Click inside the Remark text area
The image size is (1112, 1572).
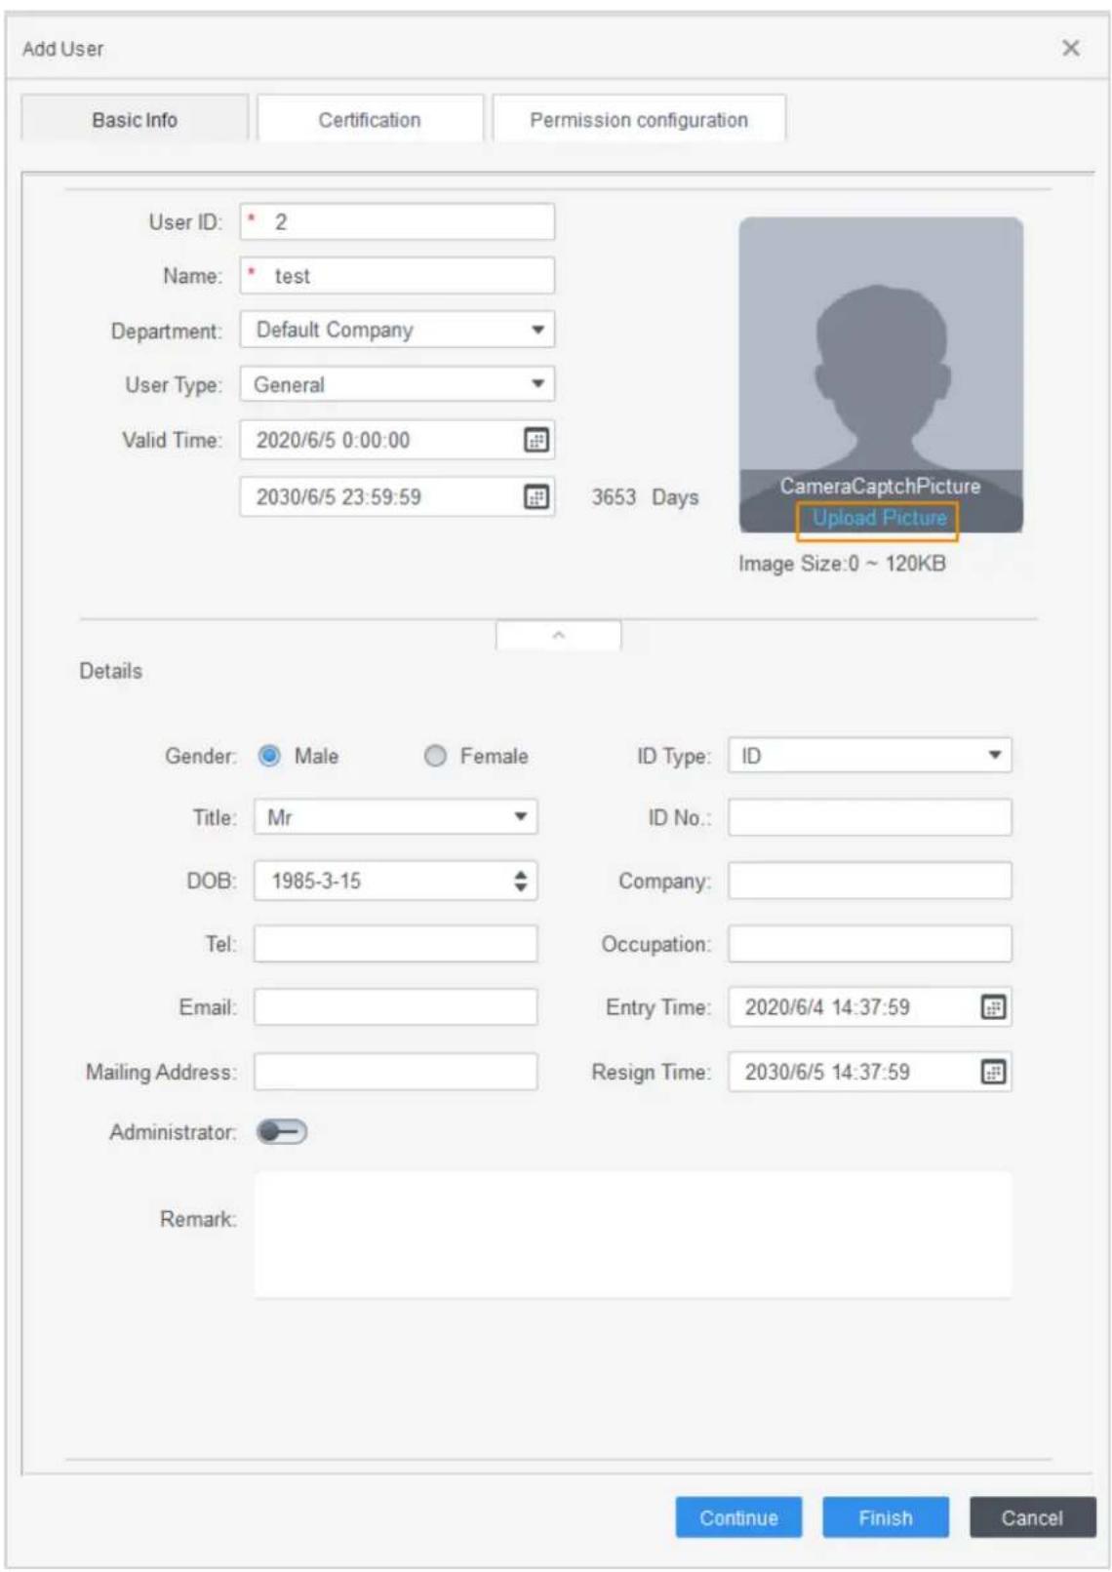tap(633, 1235)
